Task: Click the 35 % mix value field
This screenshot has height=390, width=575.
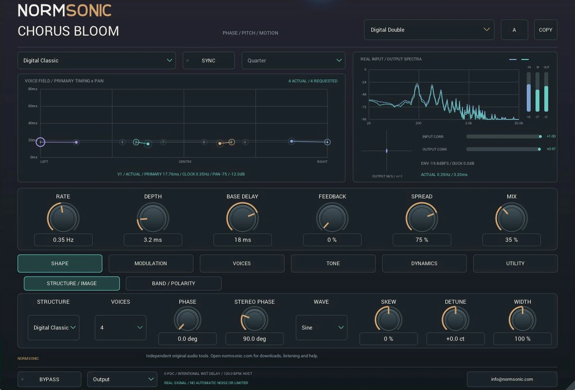Action: [x=512, y=240]
